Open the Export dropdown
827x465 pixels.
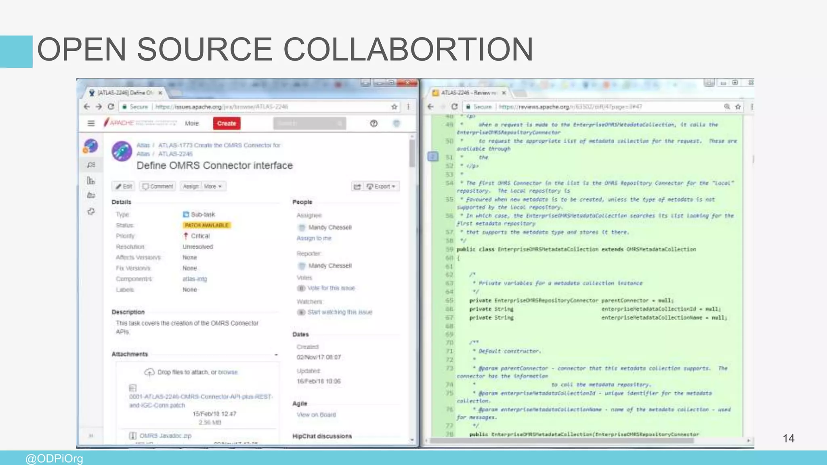coord(381,186)
